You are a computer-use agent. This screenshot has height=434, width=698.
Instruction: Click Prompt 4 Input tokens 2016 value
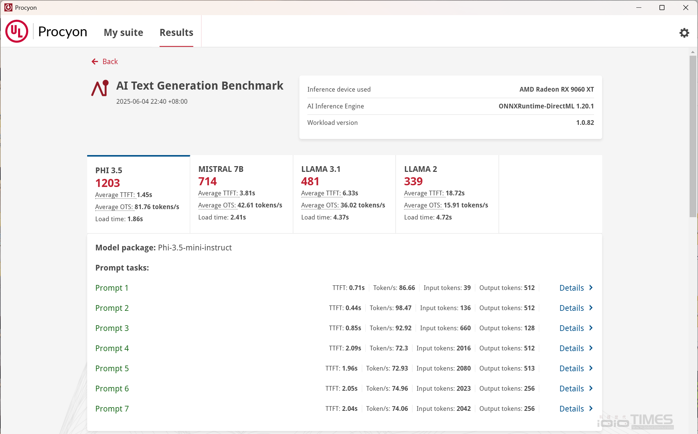(x=463, y=348)
